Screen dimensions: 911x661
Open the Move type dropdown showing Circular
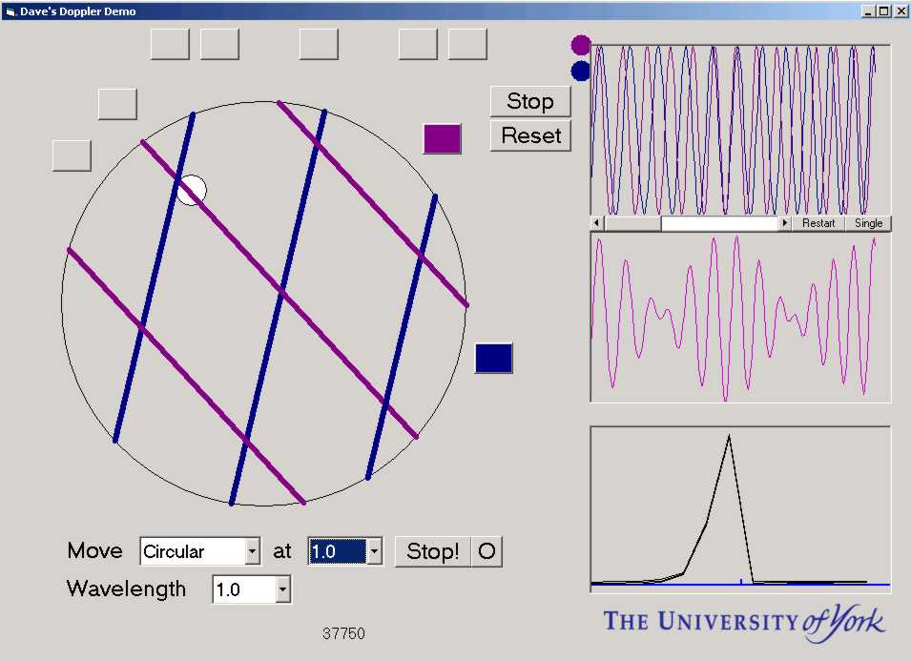(x=252, y=551)
